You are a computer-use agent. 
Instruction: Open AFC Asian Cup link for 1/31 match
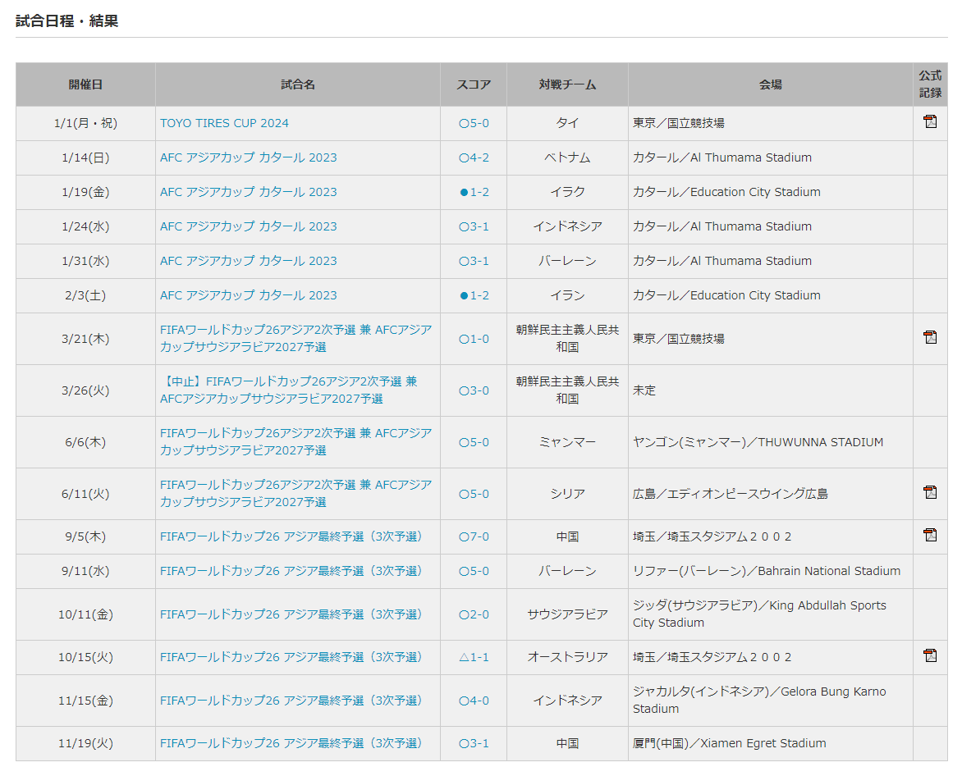249,261
